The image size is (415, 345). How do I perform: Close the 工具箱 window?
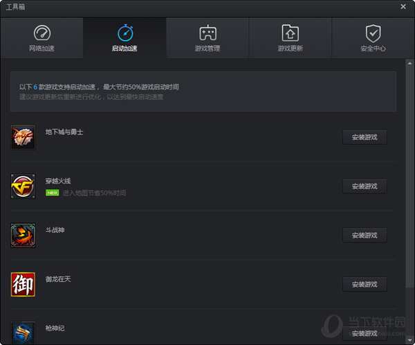pyautogui.click(x=403, y=6)
